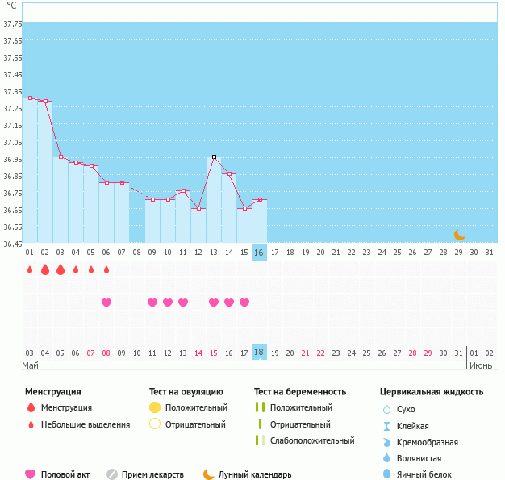Click the pink heart under day 09
The width and height of the screenshot is (505, 480).
coord(152,303)
